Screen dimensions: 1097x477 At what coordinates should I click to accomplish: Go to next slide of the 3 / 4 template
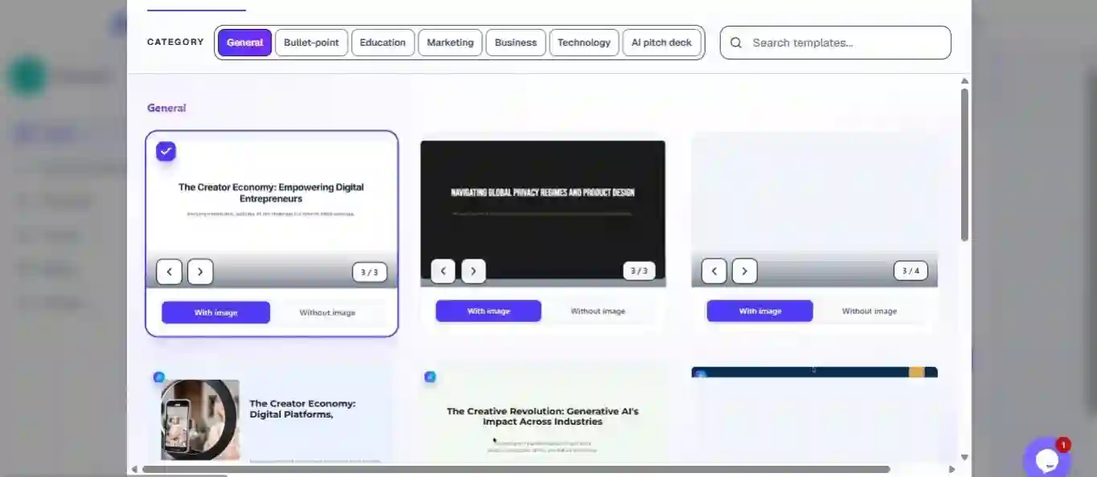click(x=744, y=271)
